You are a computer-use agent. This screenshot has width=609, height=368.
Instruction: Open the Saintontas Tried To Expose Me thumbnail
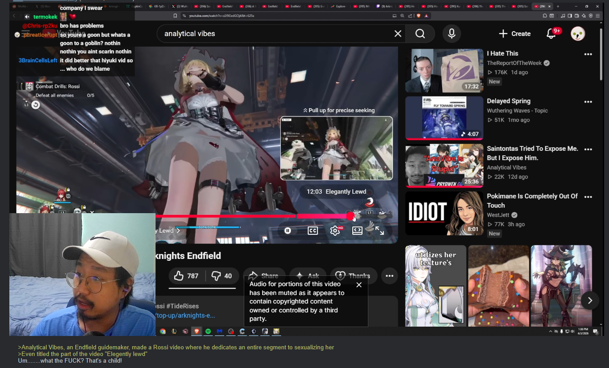(x=444, y=166)
